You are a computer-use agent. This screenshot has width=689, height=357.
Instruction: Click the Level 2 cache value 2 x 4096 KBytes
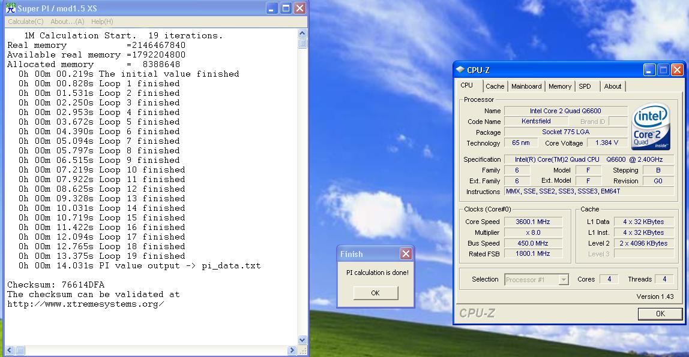click(644, 243)
